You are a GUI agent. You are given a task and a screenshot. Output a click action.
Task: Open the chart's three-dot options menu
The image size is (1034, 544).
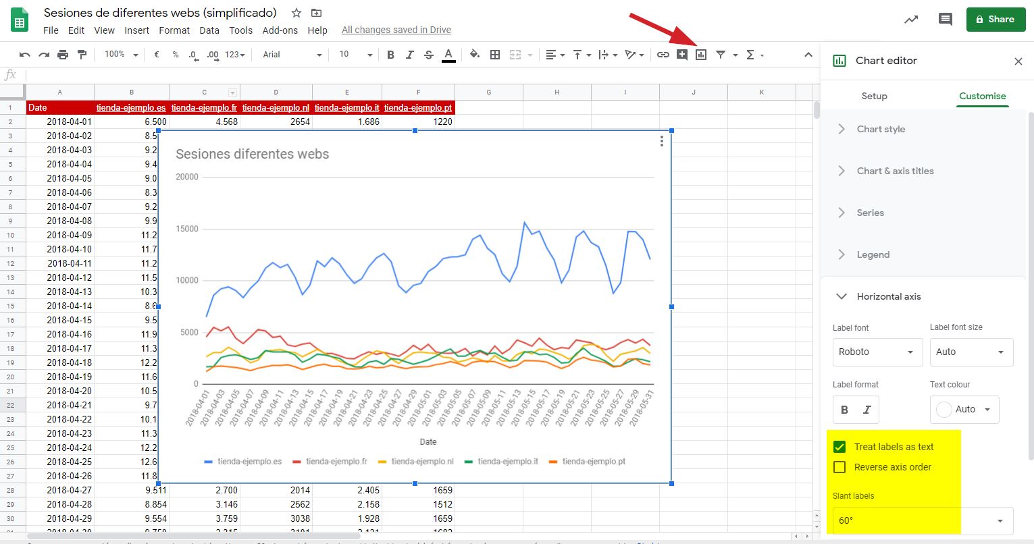662,141
